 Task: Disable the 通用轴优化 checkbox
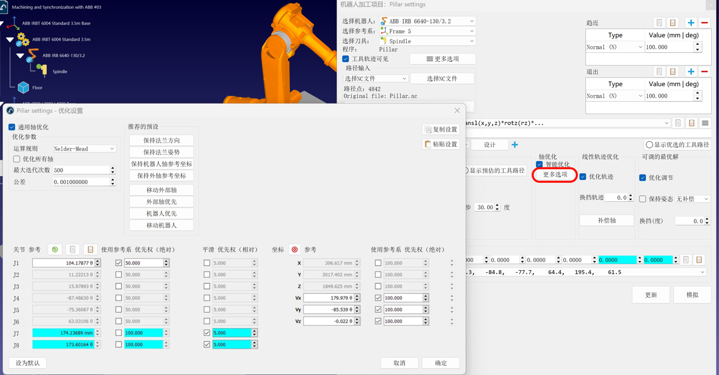[x=12, y=127]
